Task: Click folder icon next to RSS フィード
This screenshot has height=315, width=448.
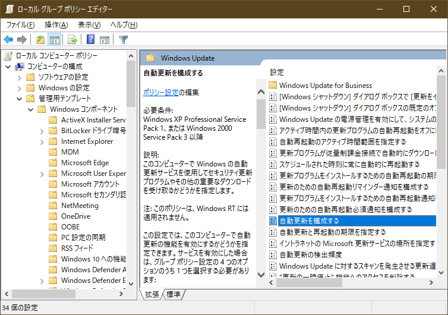Action: click(x=53, y=248)
